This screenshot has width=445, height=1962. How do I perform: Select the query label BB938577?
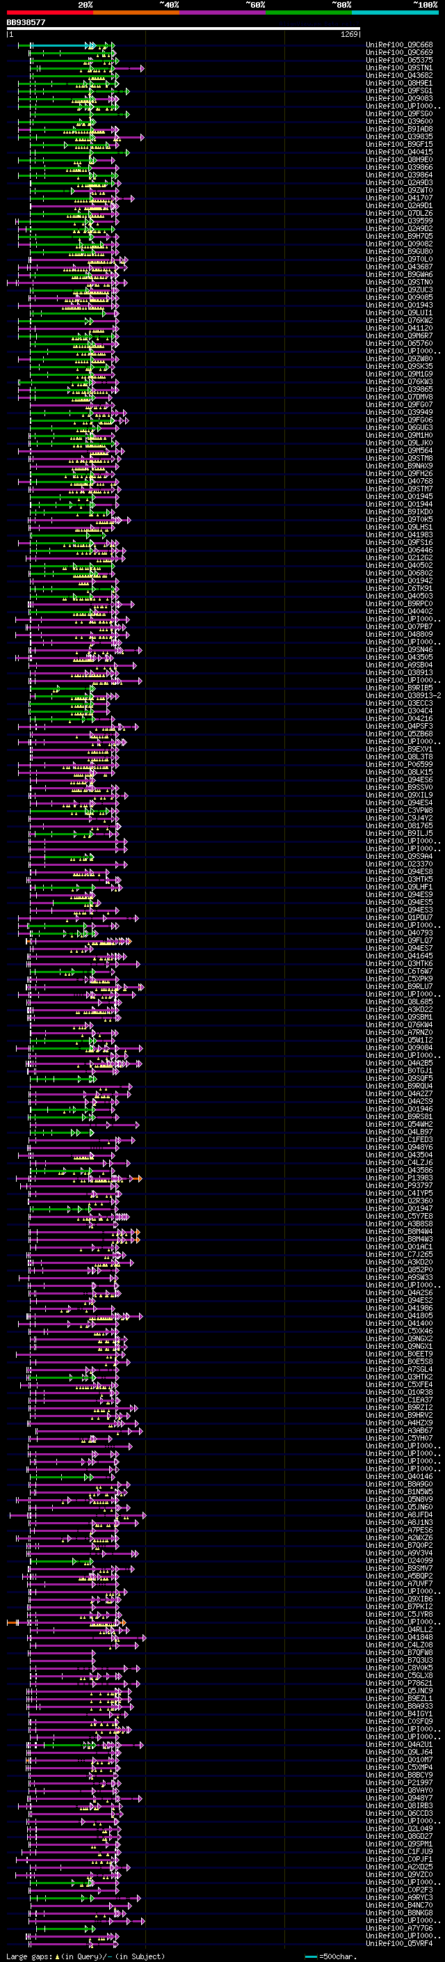26,23
